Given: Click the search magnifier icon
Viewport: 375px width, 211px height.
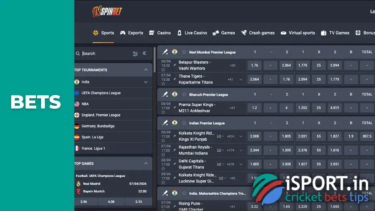Looking at the screenshot, I should pos(78,54).
